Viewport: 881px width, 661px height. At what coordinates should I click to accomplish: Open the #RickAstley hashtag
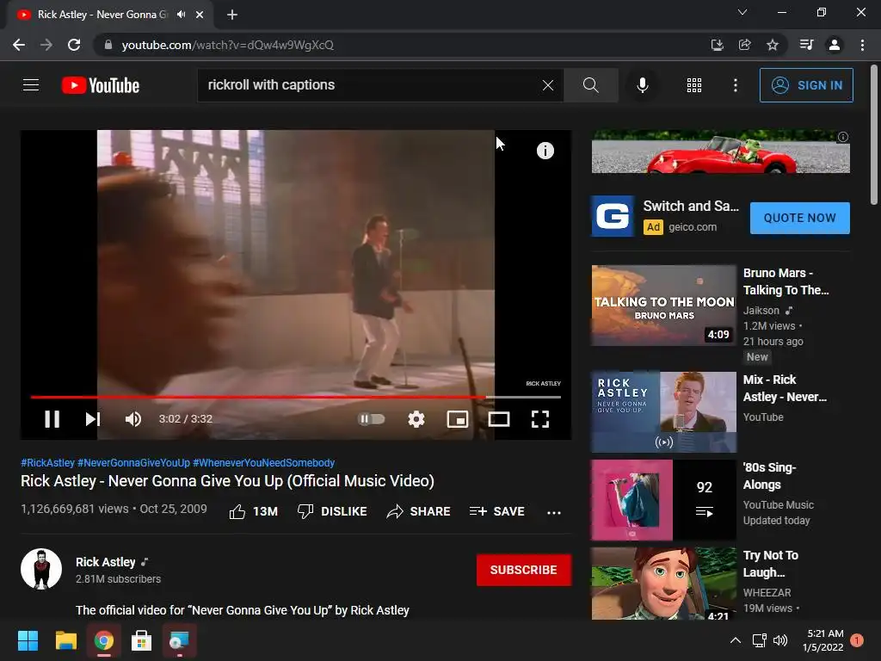[x=48, y=462]
